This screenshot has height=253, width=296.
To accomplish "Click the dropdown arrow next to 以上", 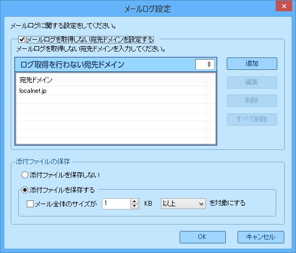I will pos(201,204).
